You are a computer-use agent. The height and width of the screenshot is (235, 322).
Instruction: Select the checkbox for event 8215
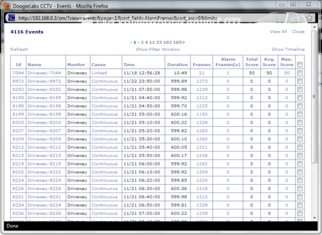pyautogui.click(x=299, y=155)
